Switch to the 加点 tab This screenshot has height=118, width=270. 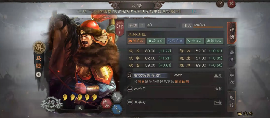pyautogui.click(x=232, y=79)
